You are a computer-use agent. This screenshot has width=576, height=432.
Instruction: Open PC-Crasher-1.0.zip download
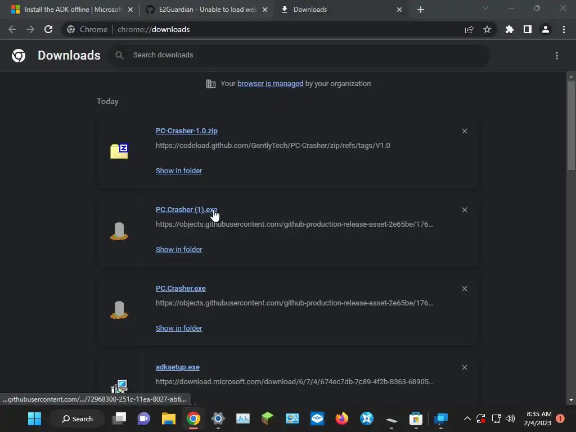pyautogui.click(x=187, y=130)
